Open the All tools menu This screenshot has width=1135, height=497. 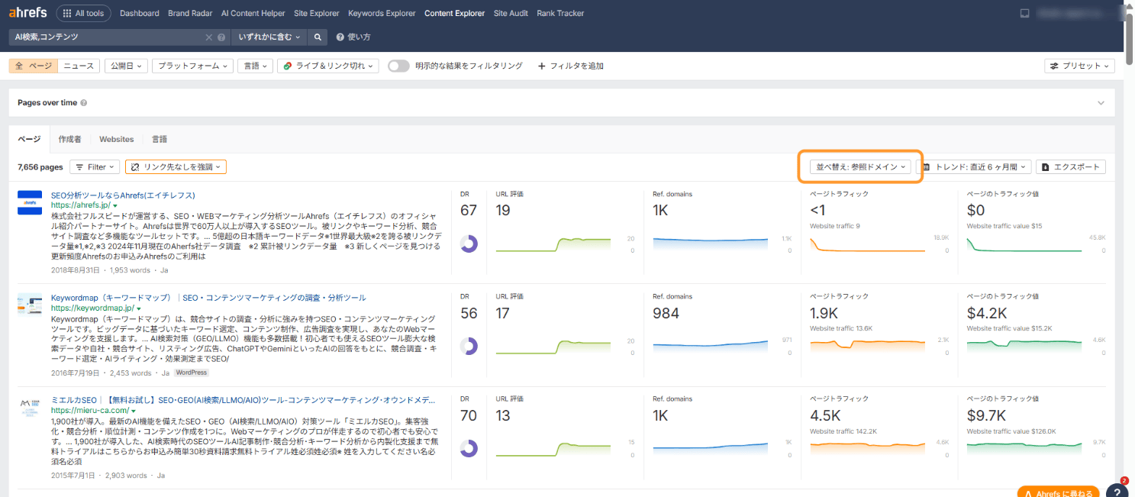[83, 13]
